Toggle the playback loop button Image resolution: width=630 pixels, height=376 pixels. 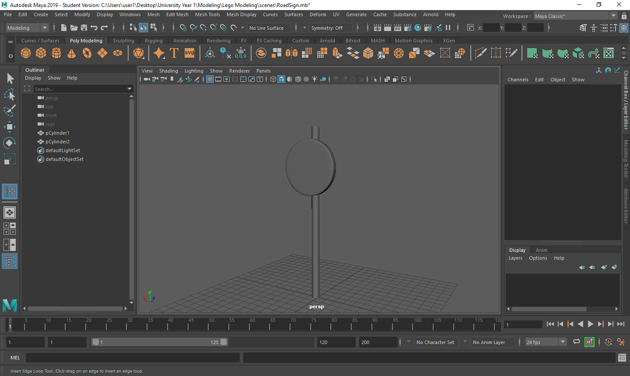point(577,342)
